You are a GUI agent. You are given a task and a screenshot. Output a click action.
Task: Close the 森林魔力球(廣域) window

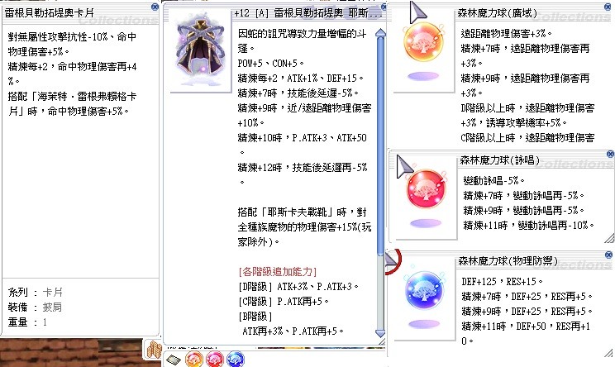coord(608,7)
